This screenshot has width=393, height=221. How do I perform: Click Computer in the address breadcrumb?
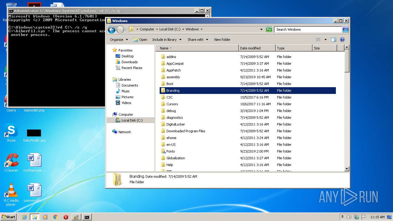click(x=147, y=29)
